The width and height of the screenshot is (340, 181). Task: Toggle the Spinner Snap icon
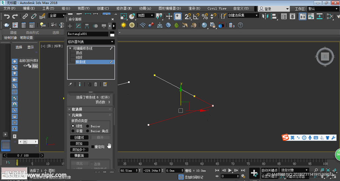213,16
